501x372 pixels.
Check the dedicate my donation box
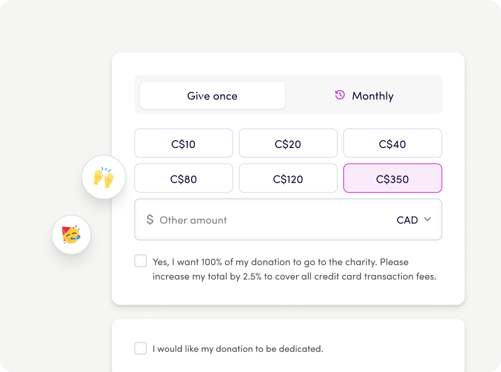141,348
